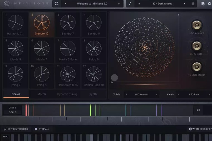The image size is (212, 141).
Task: Open the settings gear icon
Action: click(209, 4)
